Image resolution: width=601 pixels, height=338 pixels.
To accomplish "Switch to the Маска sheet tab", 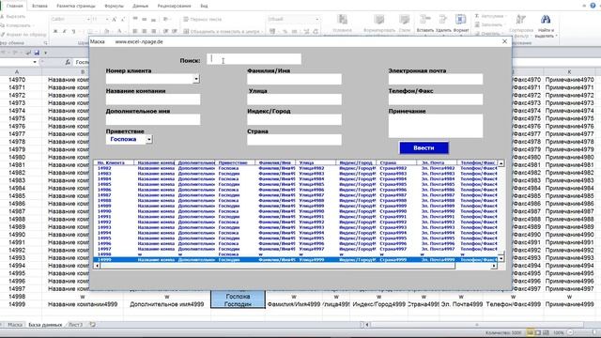I will coord(15,325).
